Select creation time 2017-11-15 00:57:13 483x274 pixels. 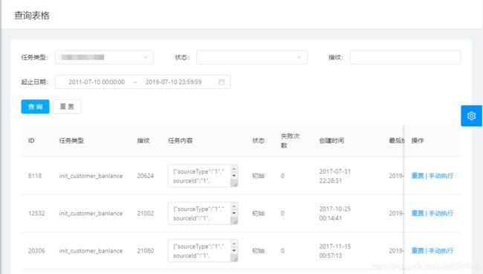click(335, 250)
